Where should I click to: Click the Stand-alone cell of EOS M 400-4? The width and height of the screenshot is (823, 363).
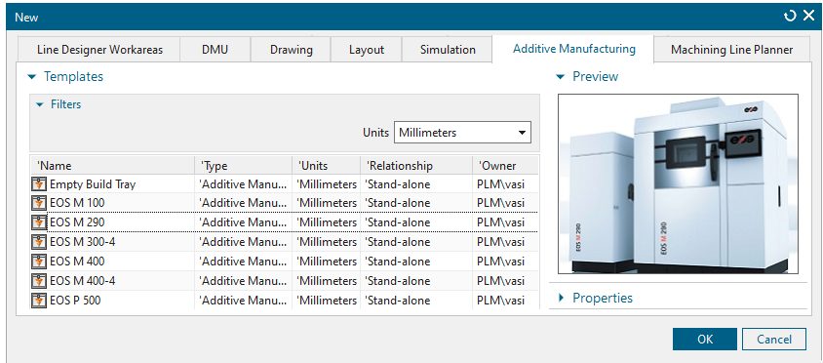click(416, 280)
